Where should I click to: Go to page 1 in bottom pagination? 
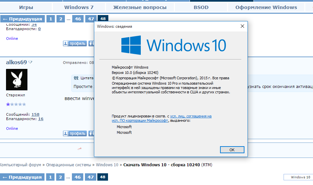pos(50,177)
